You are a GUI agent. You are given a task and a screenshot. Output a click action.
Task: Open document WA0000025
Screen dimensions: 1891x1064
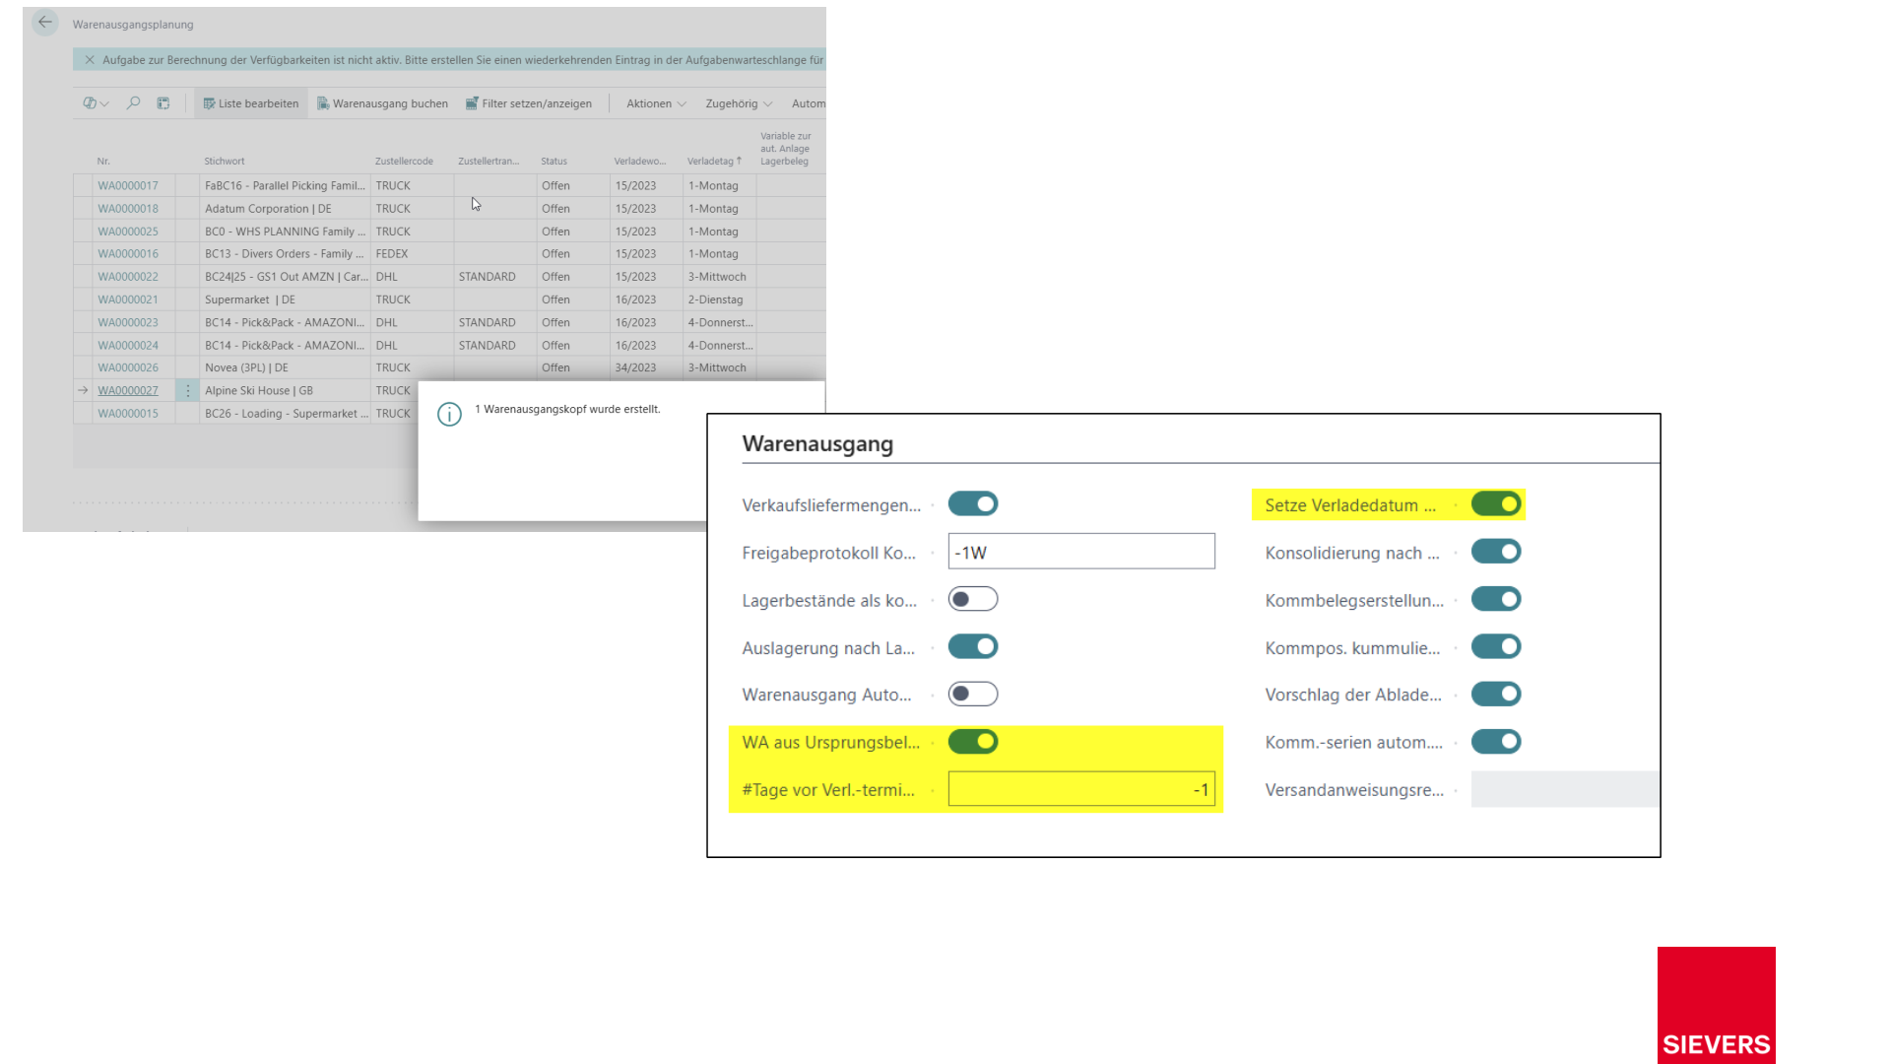coord(128,232)
